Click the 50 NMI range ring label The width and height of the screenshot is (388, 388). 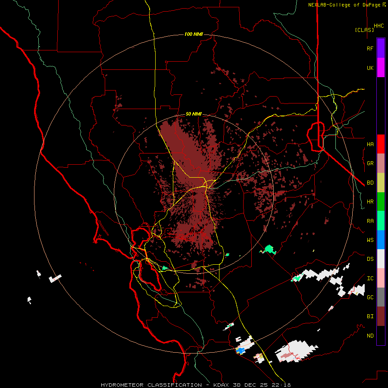coord(194,114)
